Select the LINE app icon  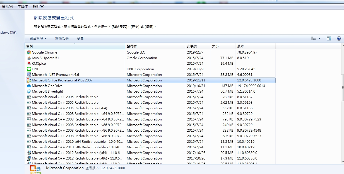coord(29,69)
